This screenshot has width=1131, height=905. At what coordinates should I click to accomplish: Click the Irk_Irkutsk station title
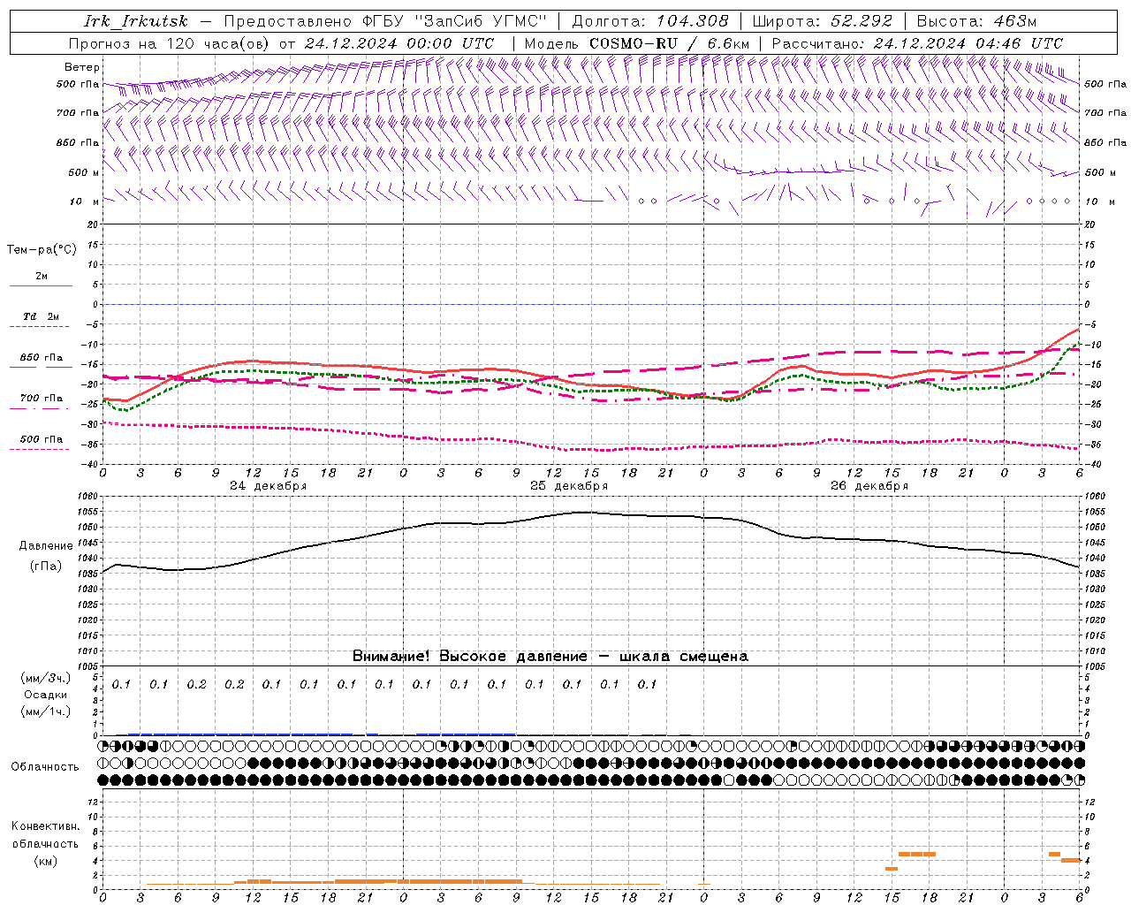click(x=136, y=21)
